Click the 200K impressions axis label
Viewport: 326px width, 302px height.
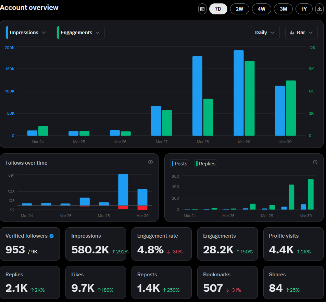point(10,48)
